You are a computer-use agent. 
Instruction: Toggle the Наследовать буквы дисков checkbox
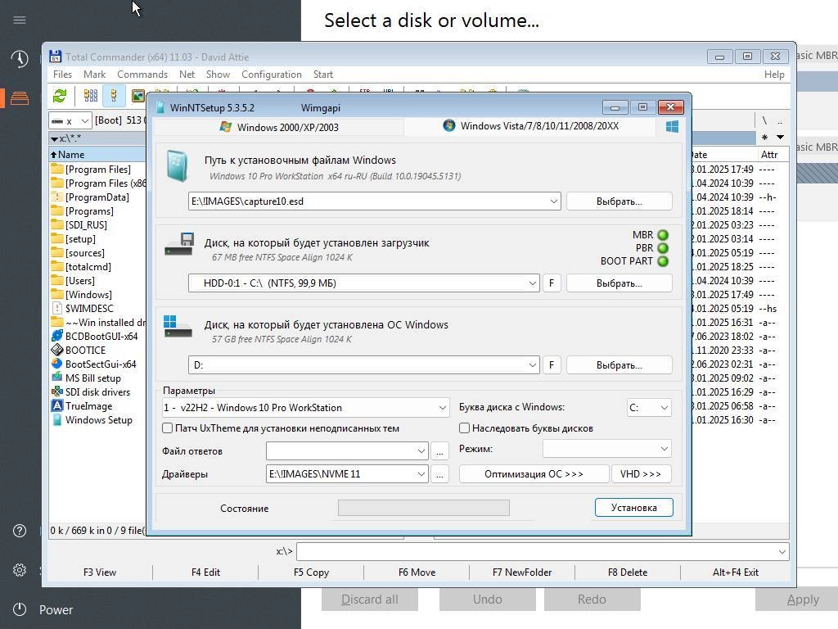tap(465, 428)
